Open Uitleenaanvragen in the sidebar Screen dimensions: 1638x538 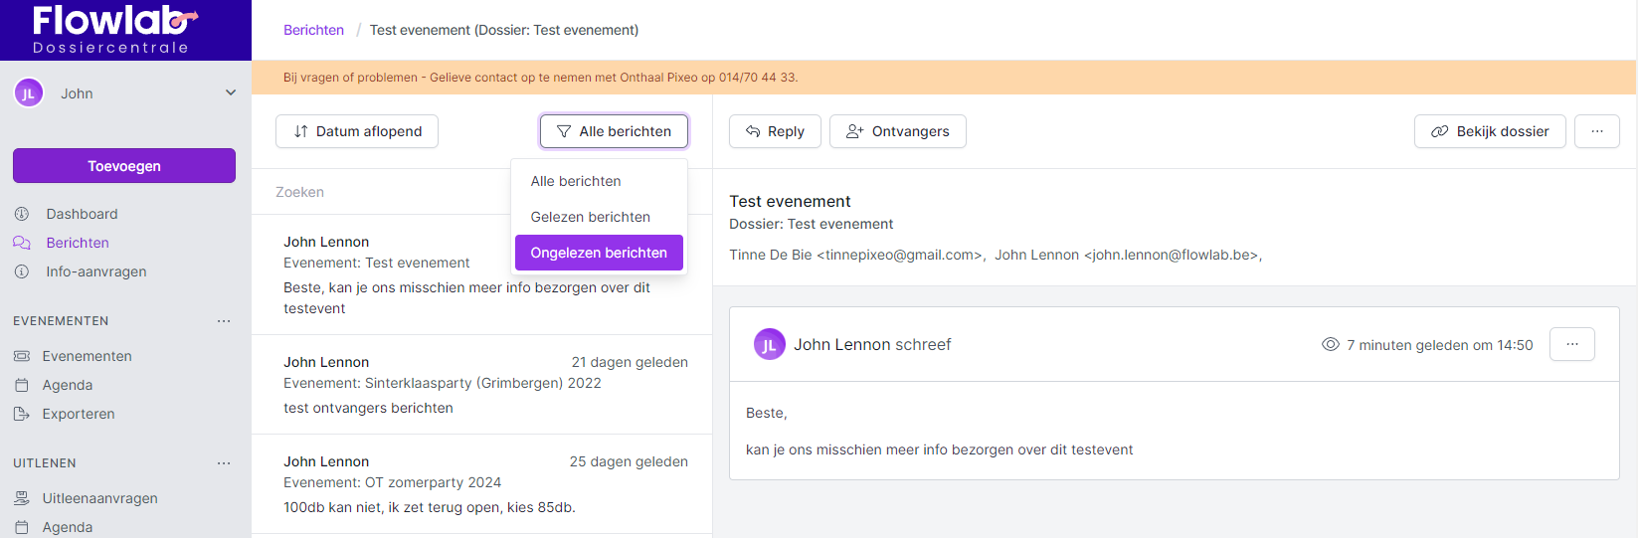(x=99, y=498)
